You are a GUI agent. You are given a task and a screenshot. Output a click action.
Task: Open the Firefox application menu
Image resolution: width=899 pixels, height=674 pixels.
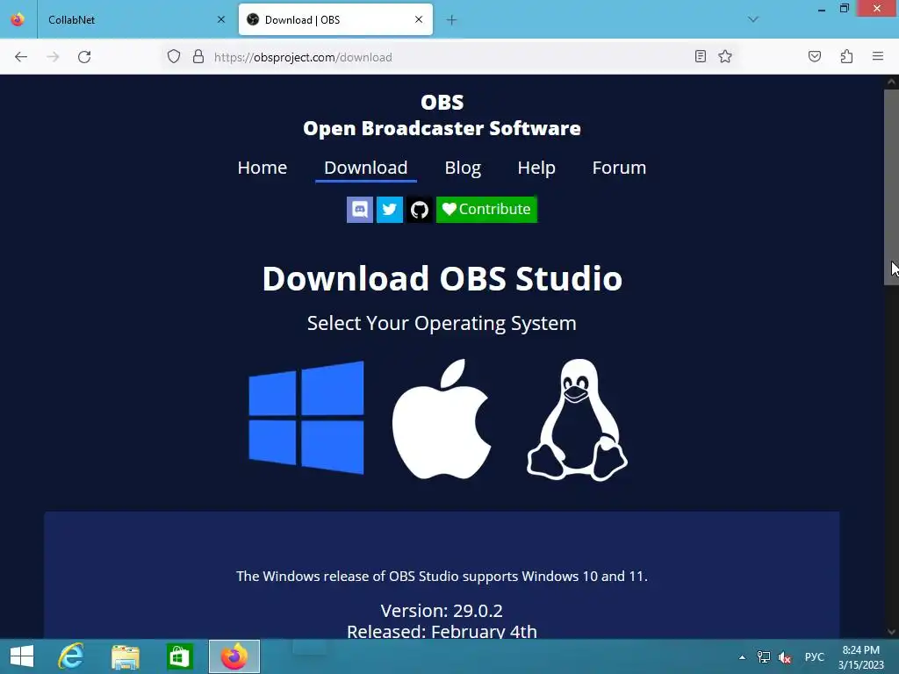[878, 56]
